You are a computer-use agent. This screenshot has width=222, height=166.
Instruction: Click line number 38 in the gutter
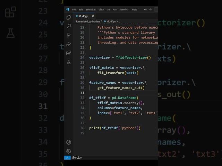click(82, 128)
